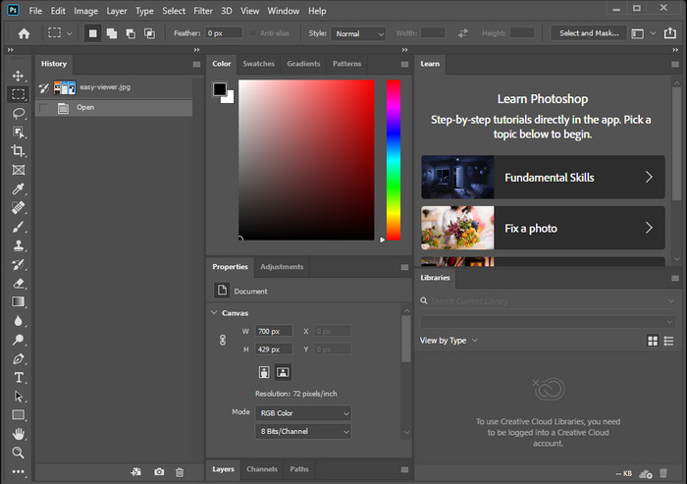This screenshot has width=687, height=484.
Task: Select the Clone Stamp tool
Action: 18,245
